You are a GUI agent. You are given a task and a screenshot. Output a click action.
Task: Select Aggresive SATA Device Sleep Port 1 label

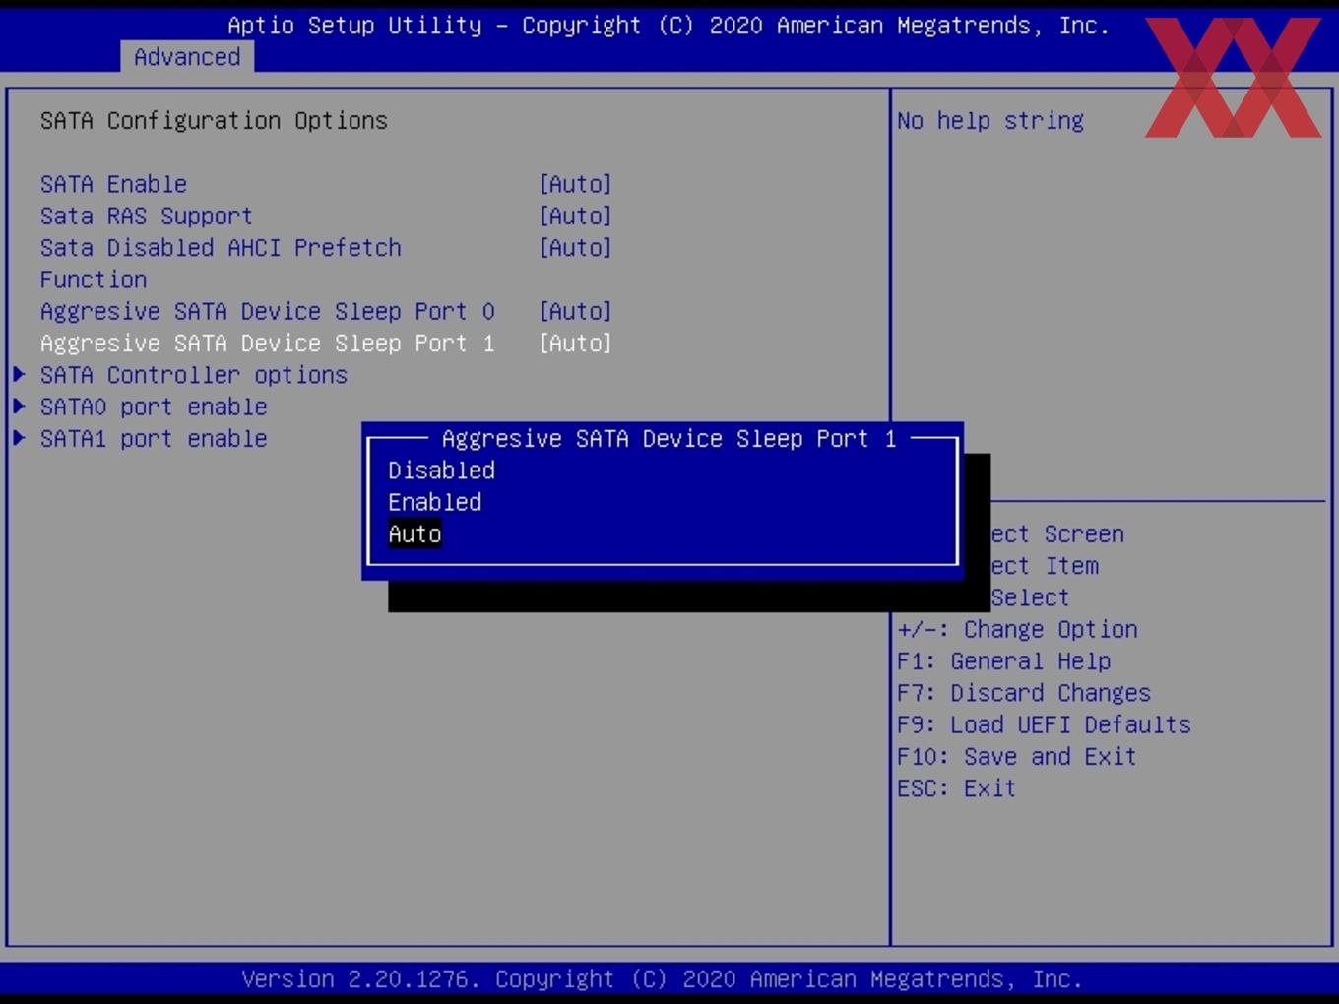[x=268, y=343]
